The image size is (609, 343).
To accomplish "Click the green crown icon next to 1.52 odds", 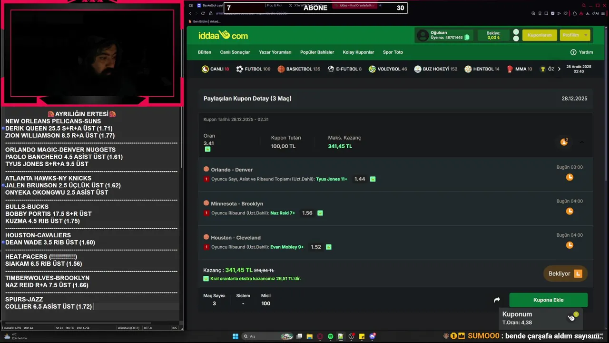I will point(328,247).
